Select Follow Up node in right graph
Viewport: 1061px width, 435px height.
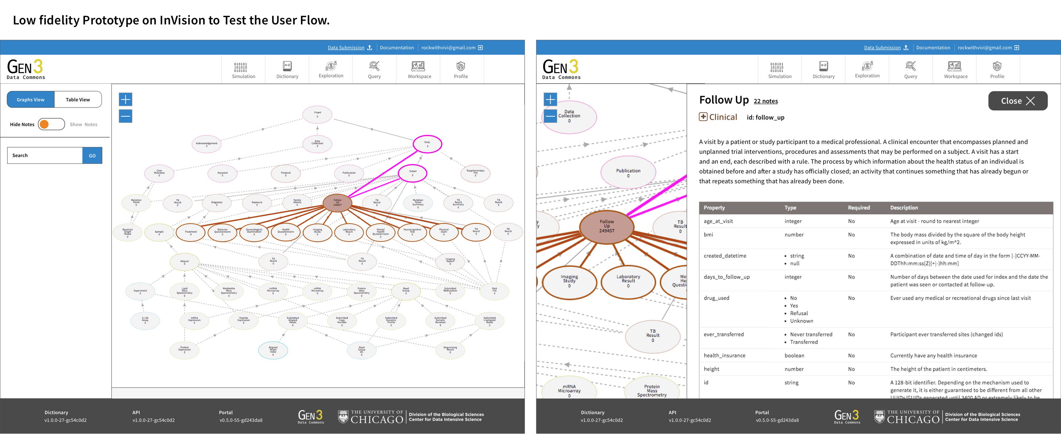tap(607, 227)
